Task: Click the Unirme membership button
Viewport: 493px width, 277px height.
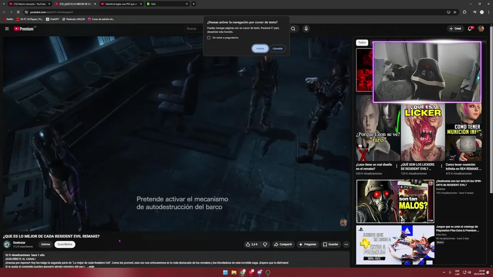Action: click(45, 244)
